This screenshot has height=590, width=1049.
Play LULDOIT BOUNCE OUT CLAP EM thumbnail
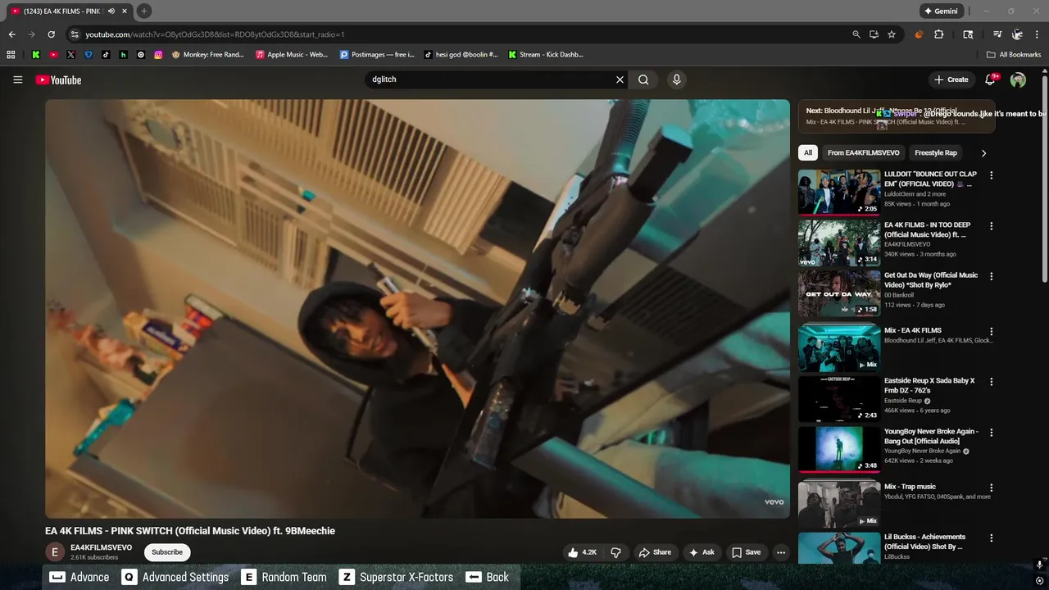[x=839, y=192]
